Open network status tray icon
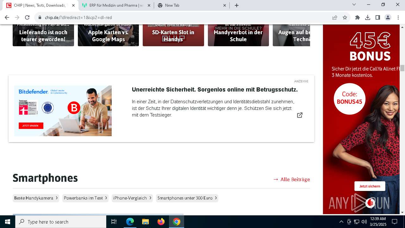 coord(357,222)
